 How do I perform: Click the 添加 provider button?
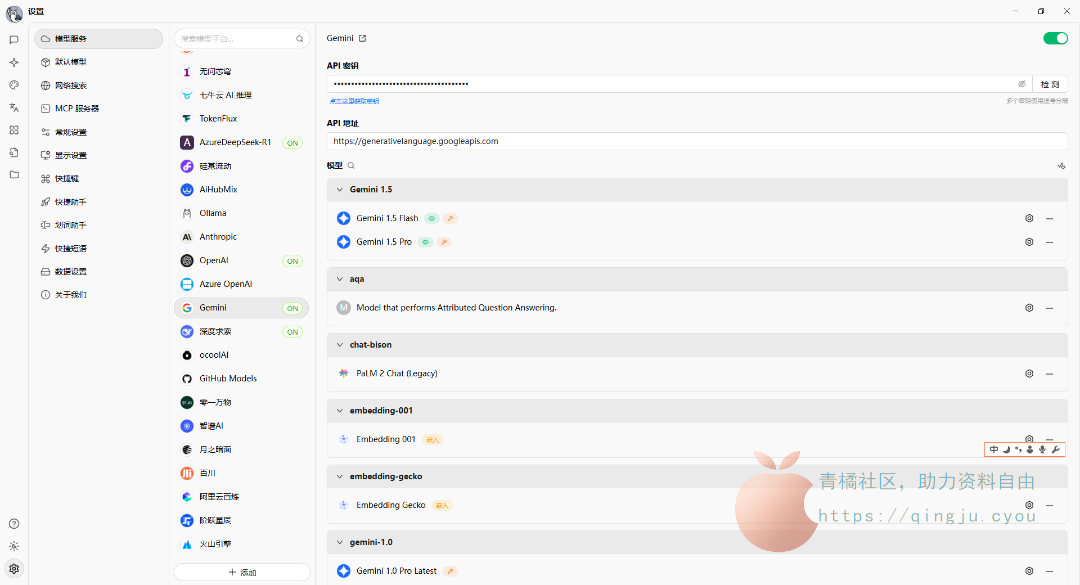click(242, 572)
